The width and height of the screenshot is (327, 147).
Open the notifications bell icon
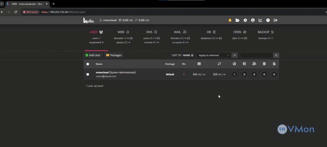(x=230, y=20)
